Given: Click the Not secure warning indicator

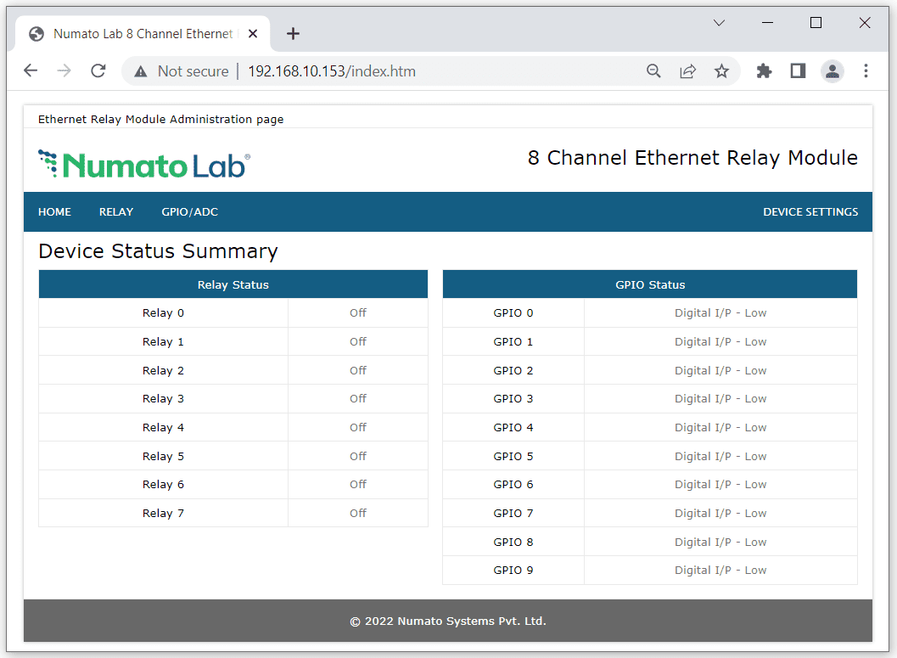Looking at the screenshot, I should 182,71.
